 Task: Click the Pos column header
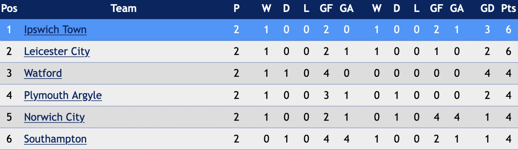point(9,8)
